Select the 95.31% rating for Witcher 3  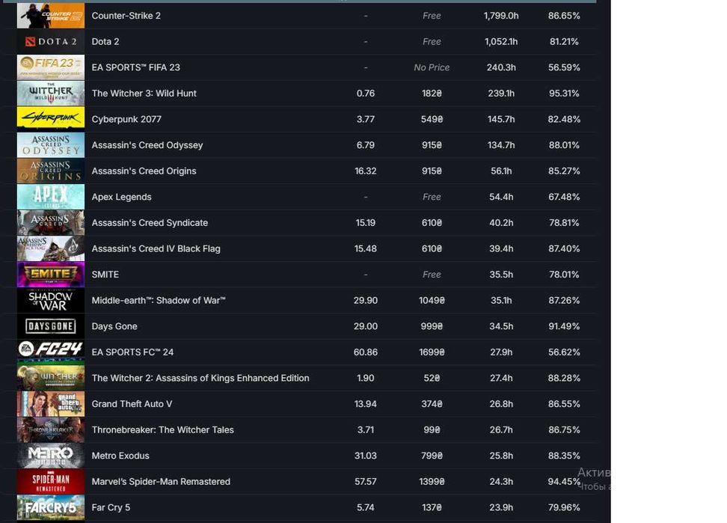564,94
